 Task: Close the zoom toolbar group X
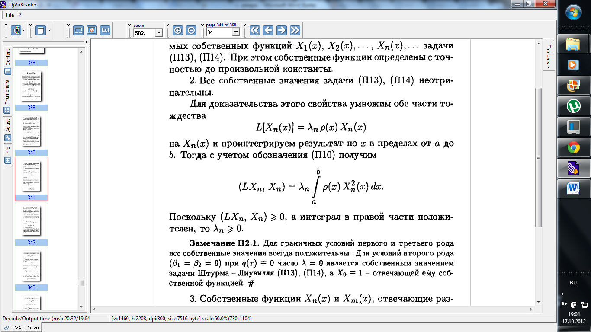click(130, 25)
